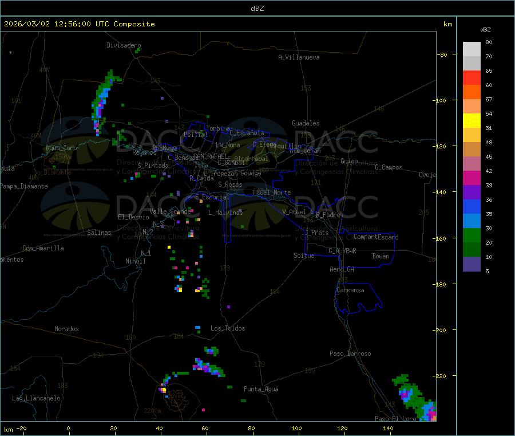515x436 pixels.
Task: Click the C_Española location label
Action: point(247,133)
